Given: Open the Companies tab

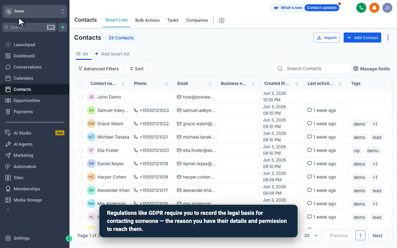Looking at the screenshot, I should click(197, 20).
